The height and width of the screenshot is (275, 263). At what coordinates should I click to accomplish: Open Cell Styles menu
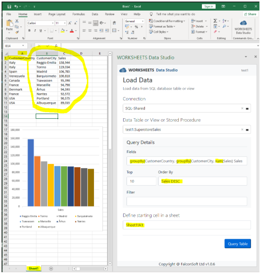159,32
